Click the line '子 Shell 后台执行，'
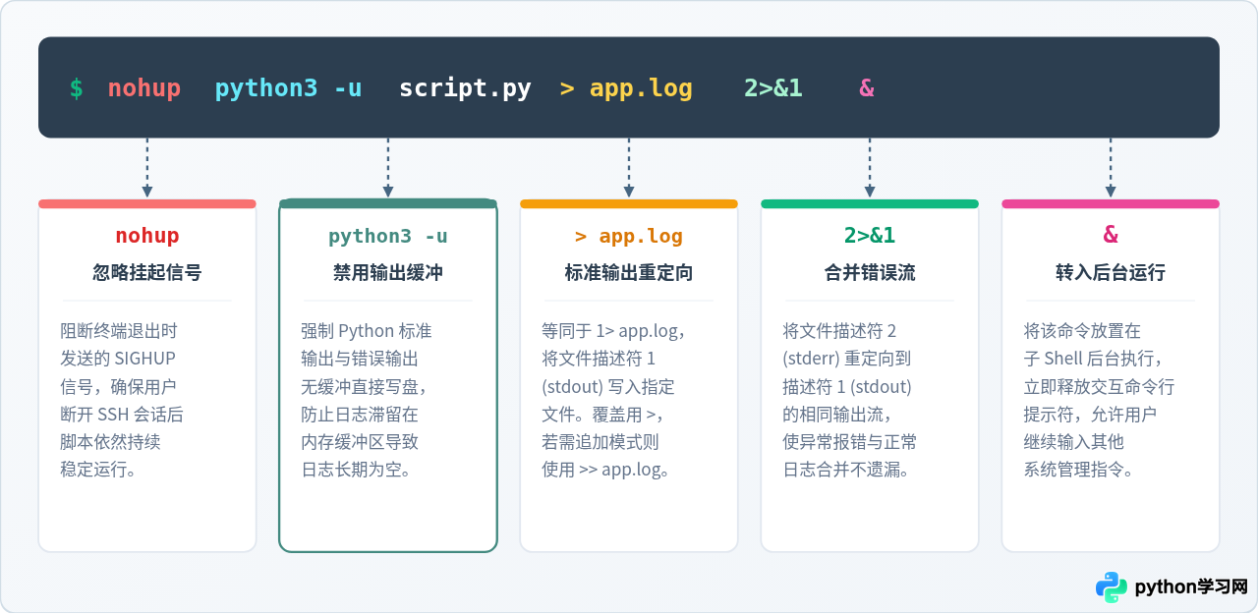The width and height of the screenshot is (1258, 614). click(1095, 359)
